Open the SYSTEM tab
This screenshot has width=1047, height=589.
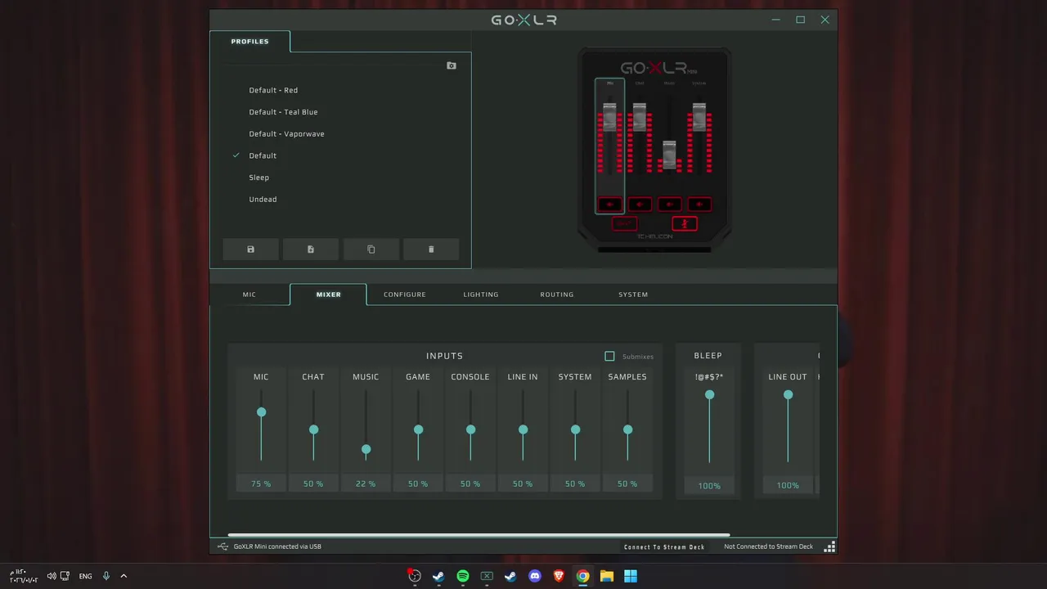click(633, 294)
